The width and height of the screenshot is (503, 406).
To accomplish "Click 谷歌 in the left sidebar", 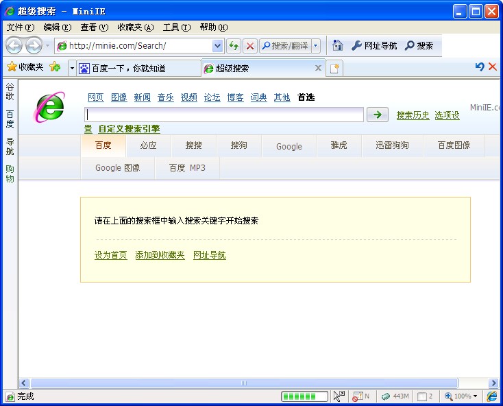I will pos(10,91).
